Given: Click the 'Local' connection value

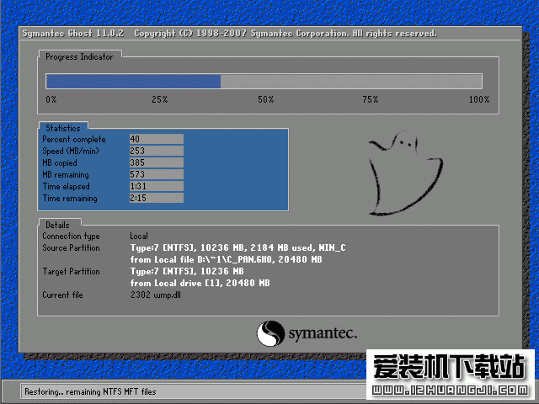Looking at the screenshot, I should point(139,236).
